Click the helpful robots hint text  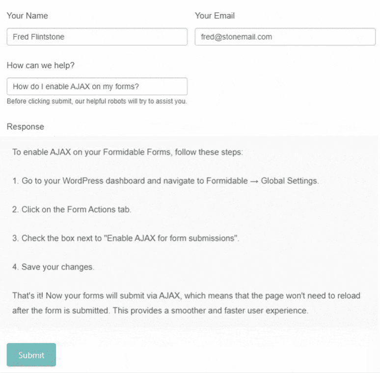(x=97, y=102)
